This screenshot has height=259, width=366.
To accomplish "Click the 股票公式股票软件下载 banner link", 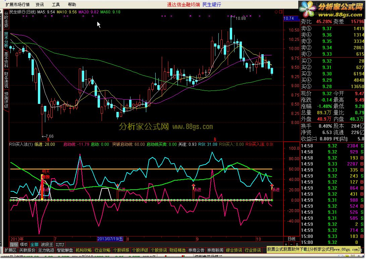I will (314, 249).
